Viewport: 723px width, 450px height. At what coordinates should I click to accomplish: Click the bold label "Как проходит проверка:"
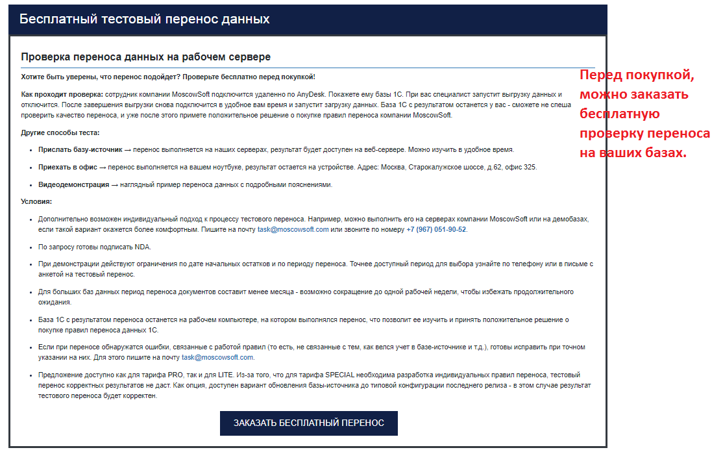(x=62, y=94)
